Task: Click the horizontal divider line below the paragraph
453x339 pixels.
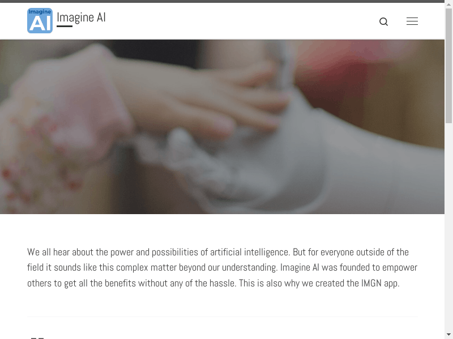Action: point(223,316)
